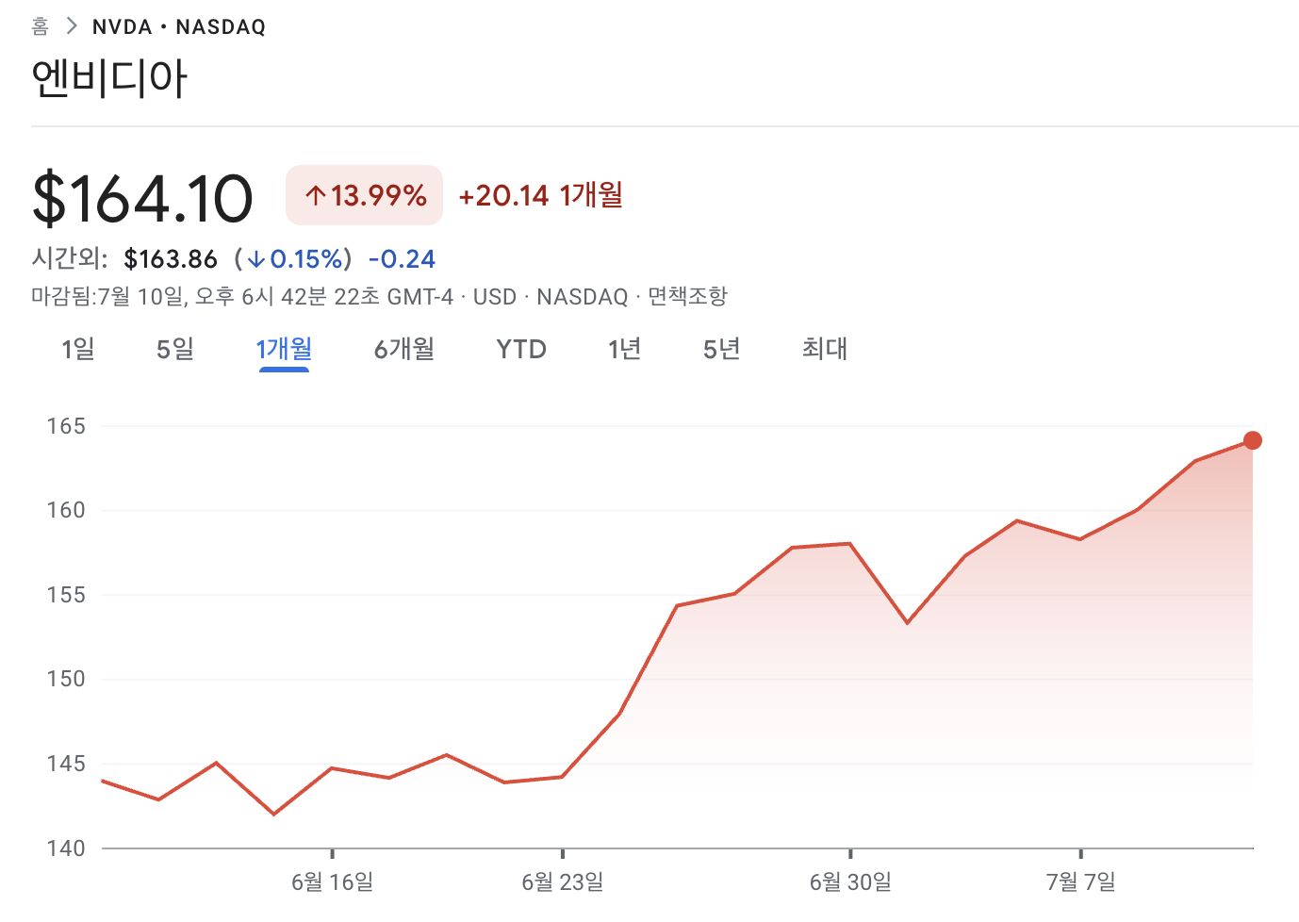
Task: Show the 1년 chart range
Action: pyautogui.click(x=624, y=350)
